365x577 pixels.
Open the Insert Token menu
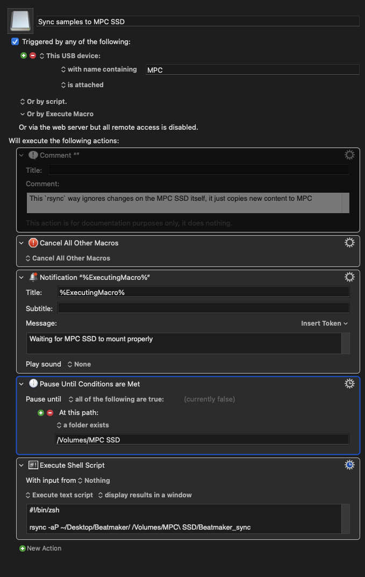point(324,323)
